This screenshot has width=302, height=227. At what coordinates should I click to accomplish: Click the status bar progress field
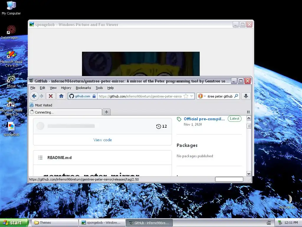tap(229, 179)
